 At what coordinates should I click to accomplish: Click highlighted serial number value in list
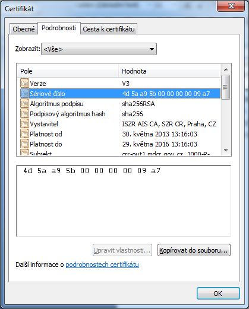click(x=166, y=94)
